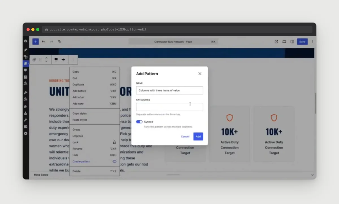Open Settings sliders sidebar icon
This screenshot has width=339, height=204.
click(x=25, y=127)
